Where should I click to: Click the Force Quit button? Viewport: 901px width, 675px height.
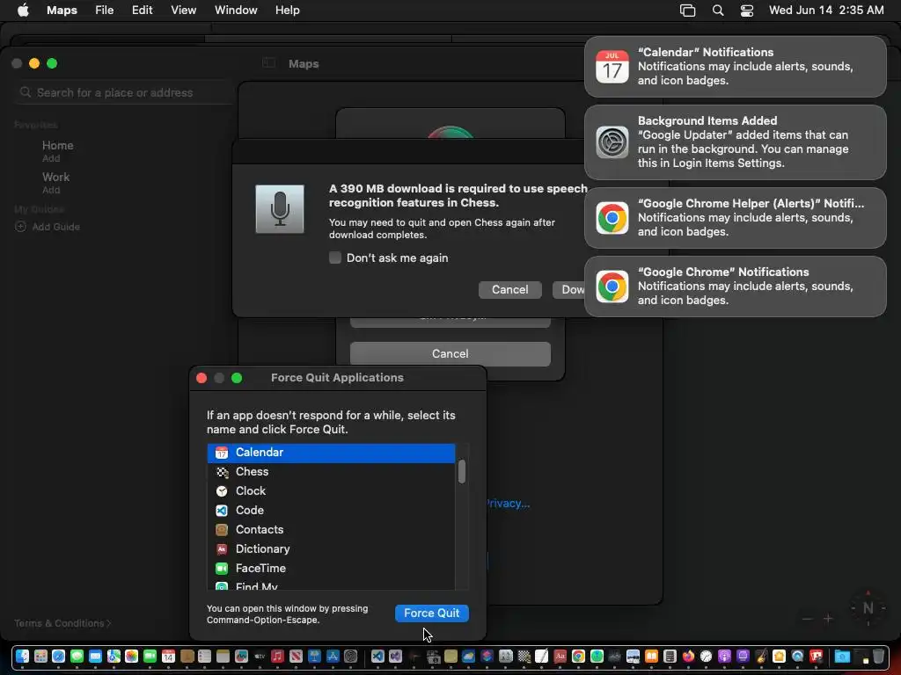pos(431,613)
